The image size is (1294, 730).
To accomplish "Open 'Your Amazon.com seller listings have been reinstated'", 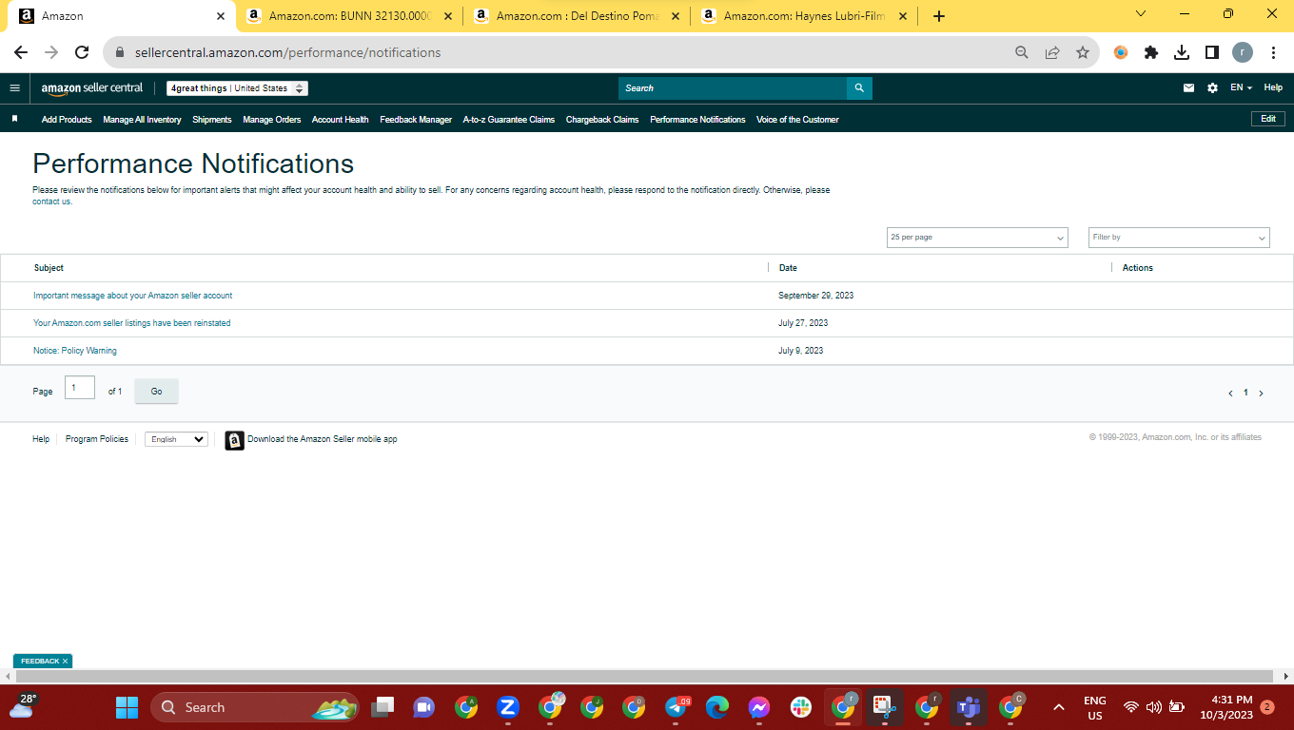I will click(x=132, y=323).
